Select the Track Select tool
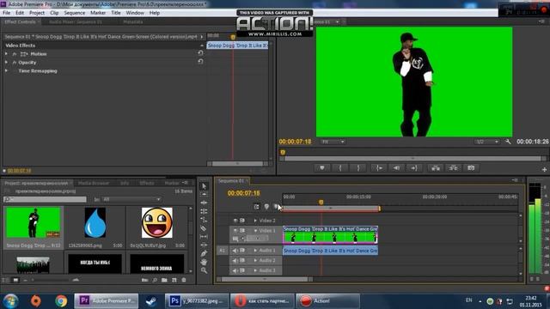Viewport: 550px width, 309px height. coord(205,195)
